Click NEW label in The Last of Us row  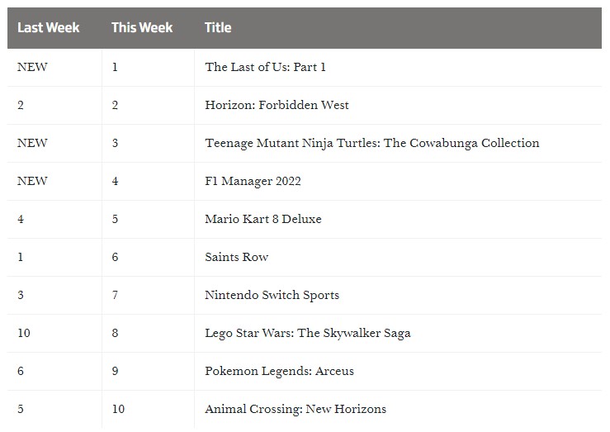click(x=32, y=67)
